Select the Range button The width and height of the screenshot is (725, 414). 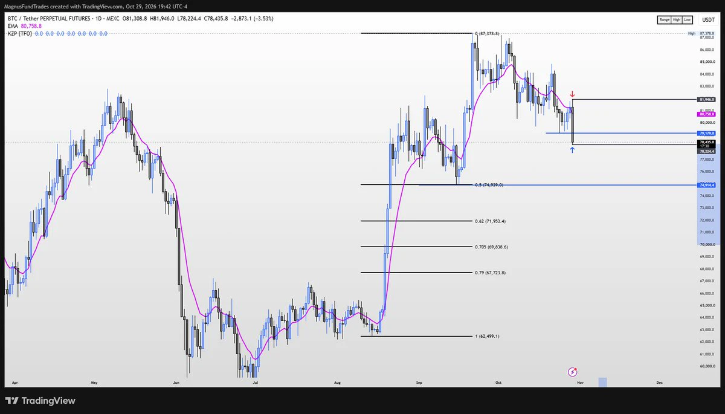pos(665,20)
